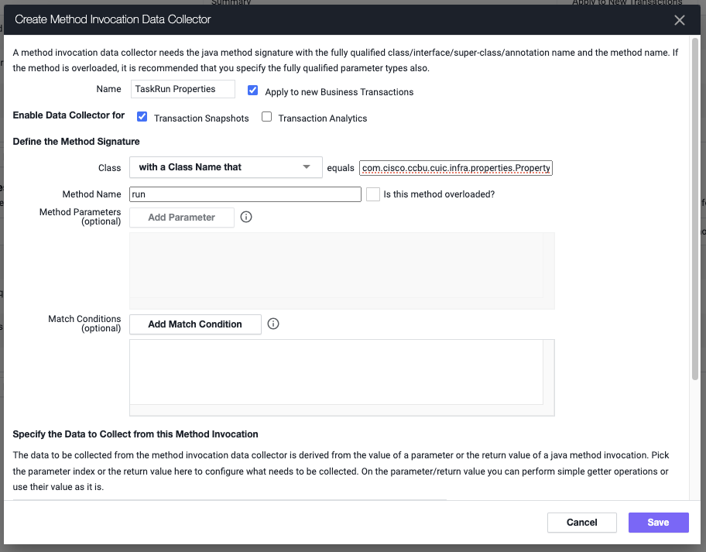Click the Method Name field containing run
Screen dimensions: 706x552
tap(245, 194)
